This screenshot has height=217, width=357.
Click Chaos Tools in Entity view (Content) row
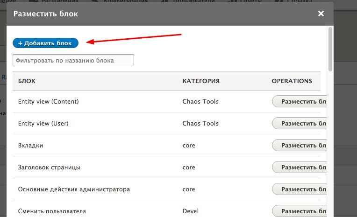click(200, 101)
